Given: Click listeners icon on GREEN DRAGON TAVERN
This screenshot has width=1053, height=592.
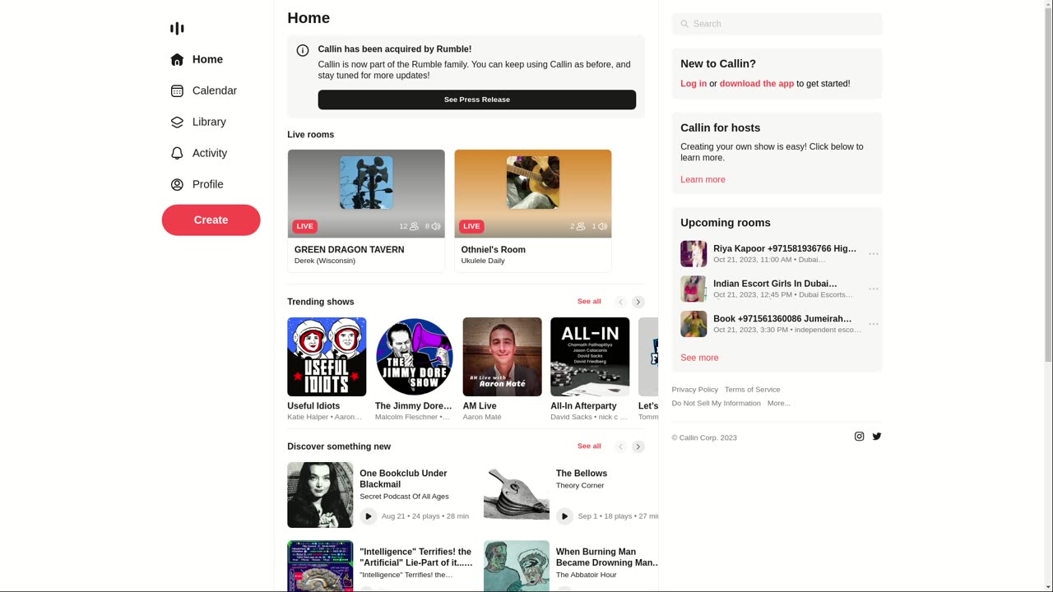Looking at the screenshot, I should (414, 226).
